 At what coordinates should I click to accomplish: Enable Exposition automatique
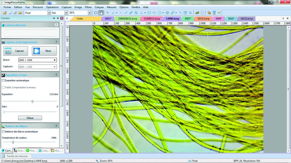(x=4, y=80)
